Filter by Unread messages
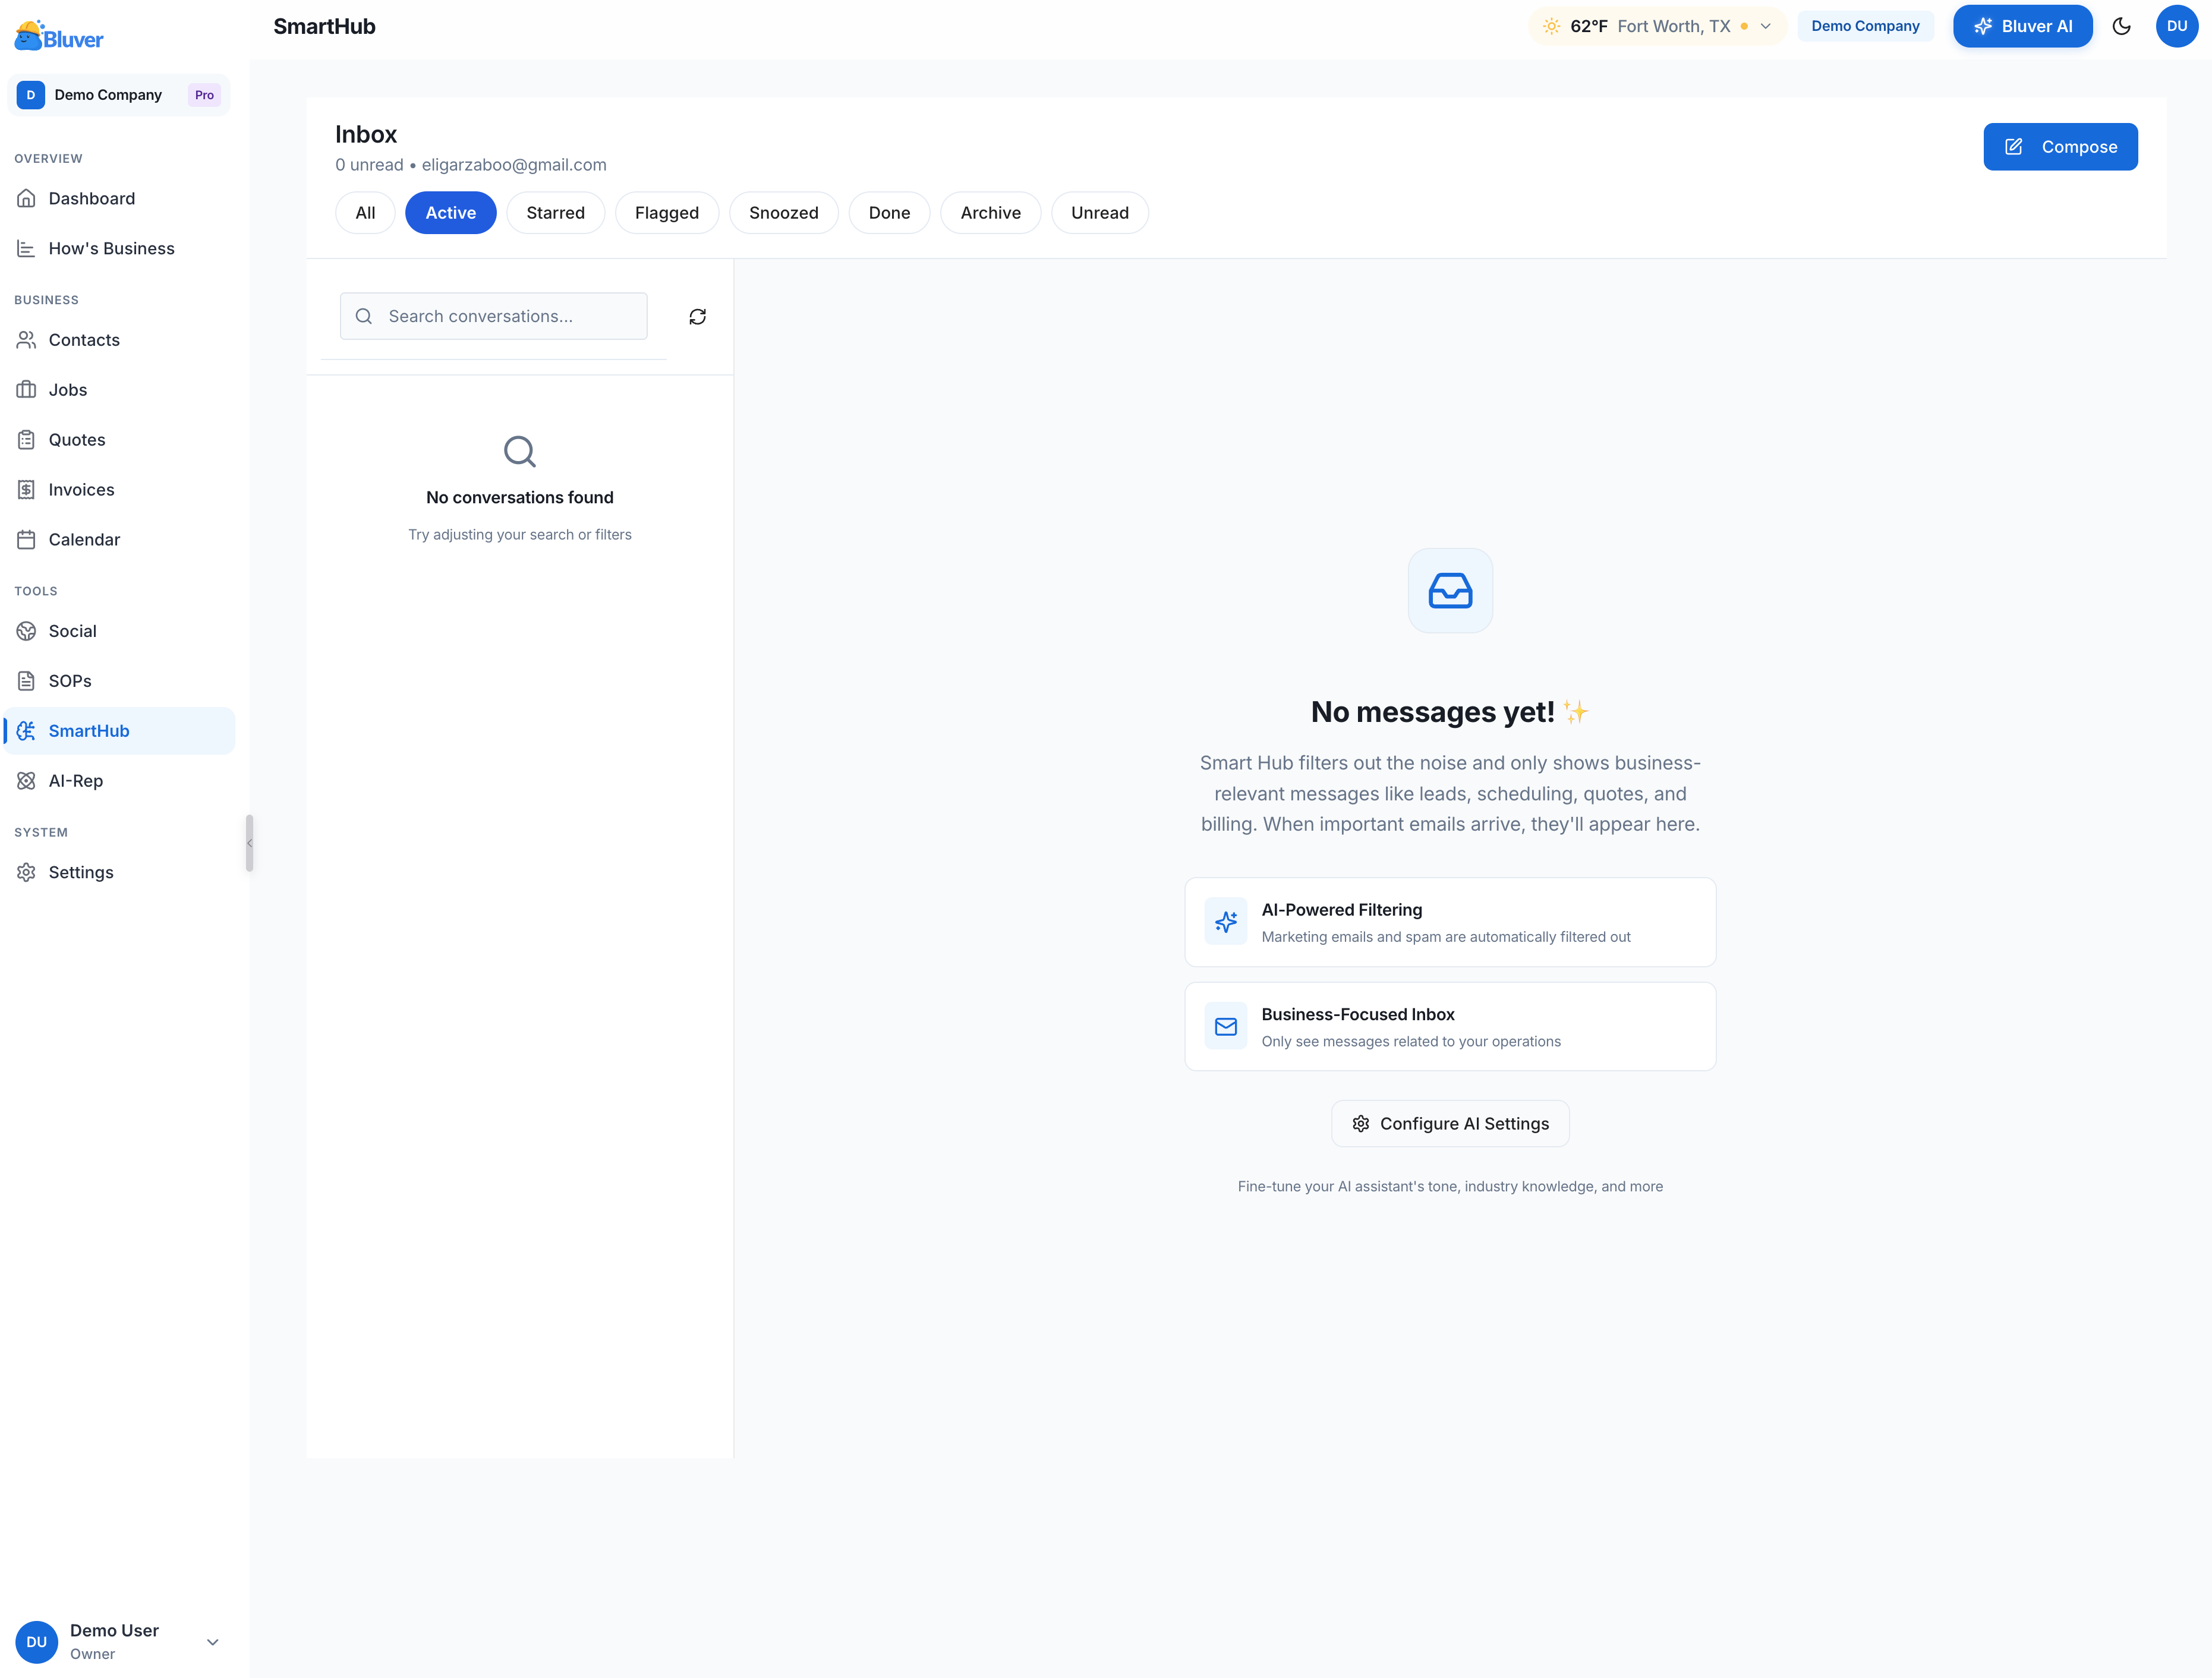This screenshot has width=2212, height=1678. pos(1100,213)
